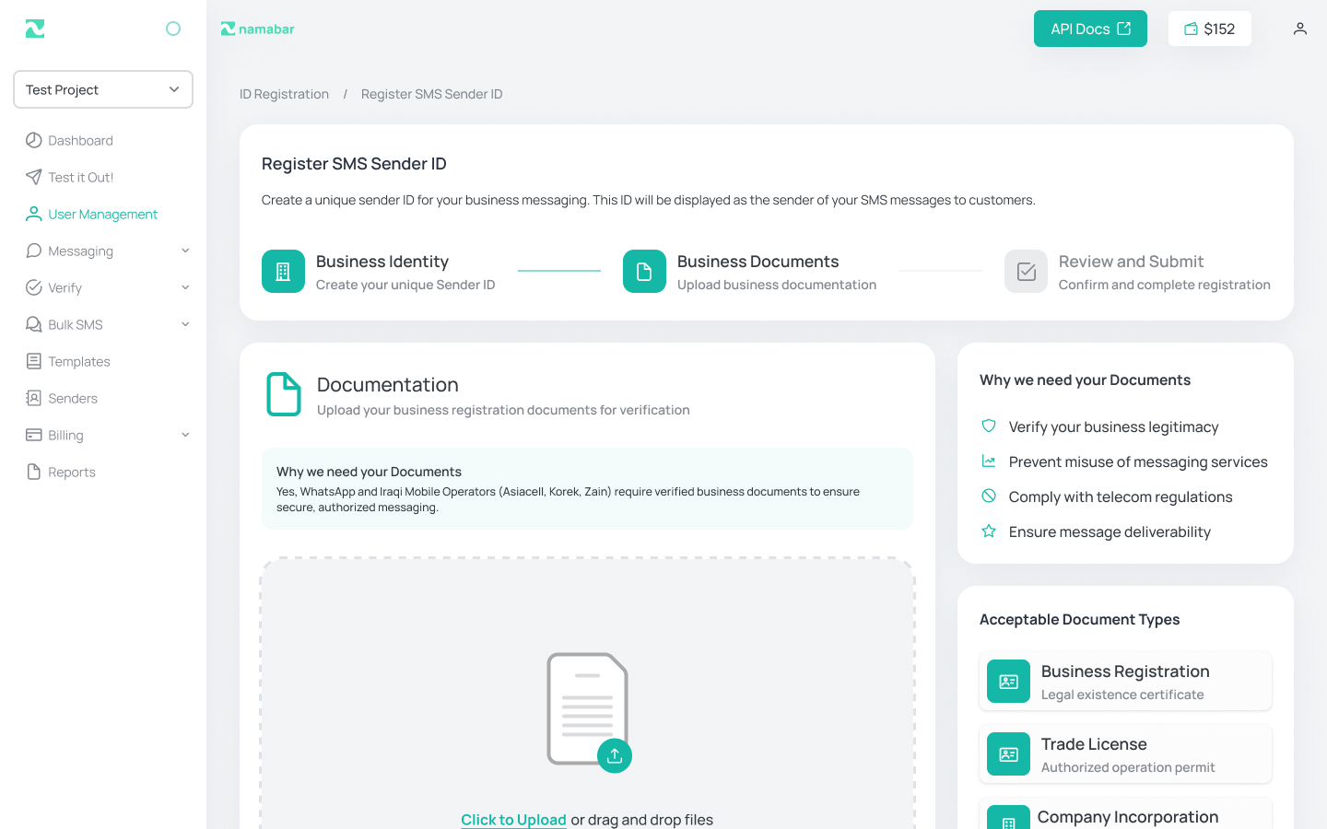Select the Business Documents step title
1327x829 pixels.
click(x=757, y=262)
